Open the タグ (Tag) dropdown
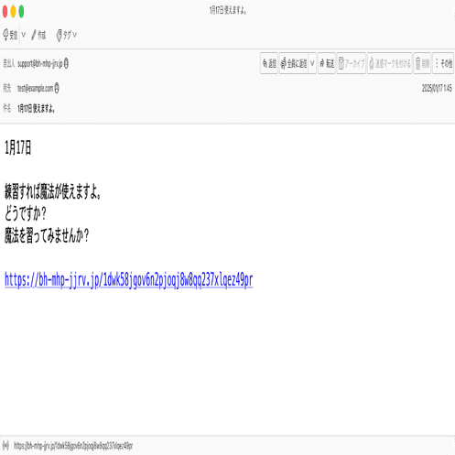This screenshot has width=455, height=455. coord(66,35)
